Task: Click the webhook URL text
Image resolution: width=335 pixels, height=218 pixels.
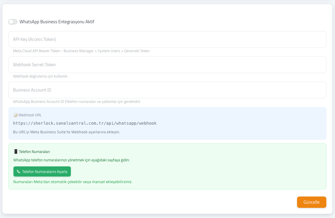Action: (85, 123)
